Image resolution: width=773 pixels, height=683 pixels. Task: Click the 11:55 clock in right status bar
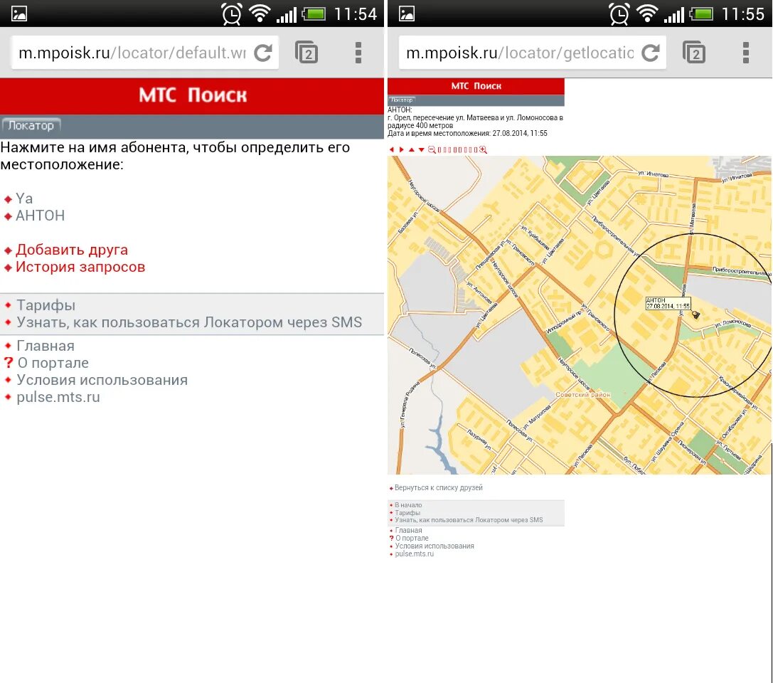743,14
